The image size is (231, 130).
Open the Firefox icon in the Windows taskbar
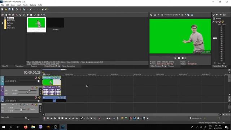[26, 127]
